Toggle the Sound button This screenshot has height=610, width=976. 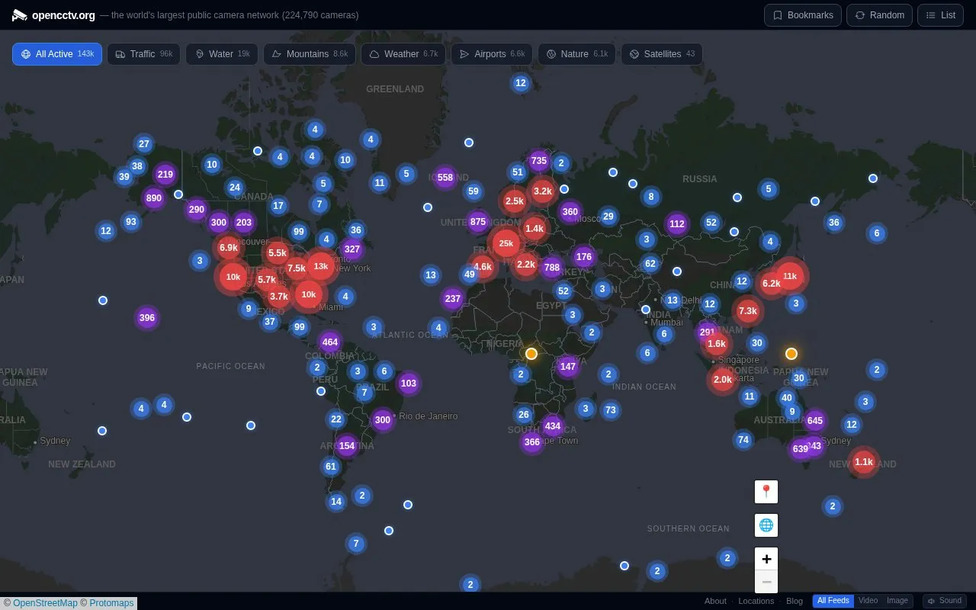pyautogui.click(x=945, y=601)
